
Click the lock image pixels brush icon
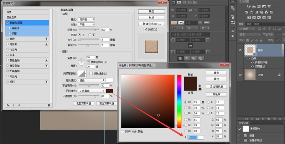click(252, 40)
